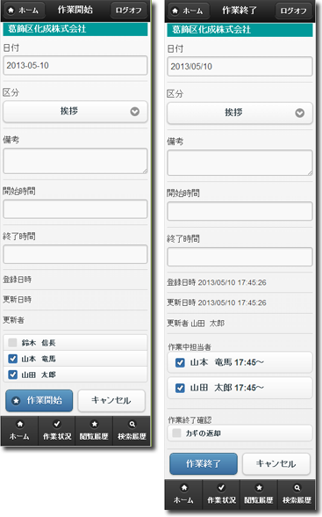The width and height of the screenshot is (322, 517).
Task: Click ログオフ button on 作業終了 screen
Action: (293, 11)
